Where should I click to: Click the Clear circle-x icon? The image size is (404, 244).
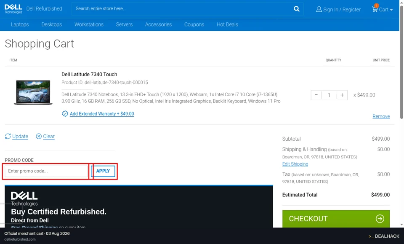pos(39,136)
